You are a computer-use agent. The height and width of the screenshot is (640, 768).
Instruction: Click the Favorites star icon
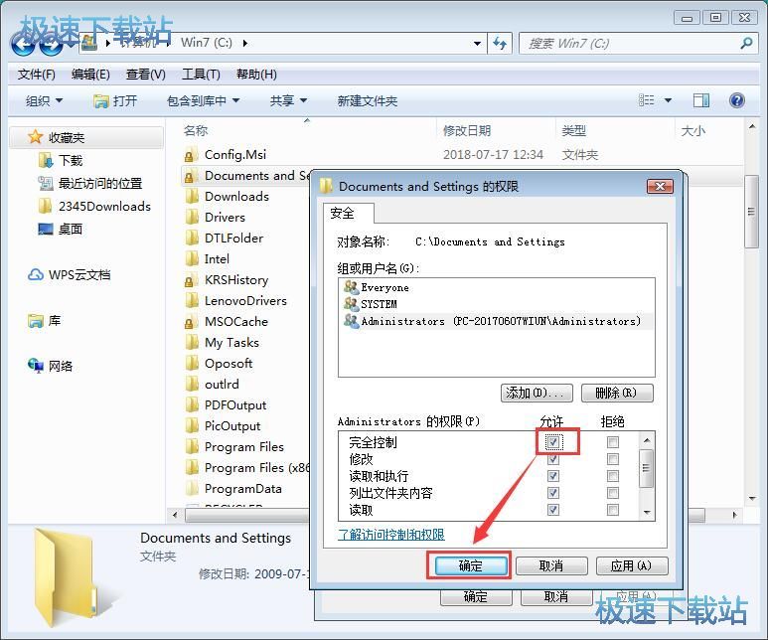(35, 137)
